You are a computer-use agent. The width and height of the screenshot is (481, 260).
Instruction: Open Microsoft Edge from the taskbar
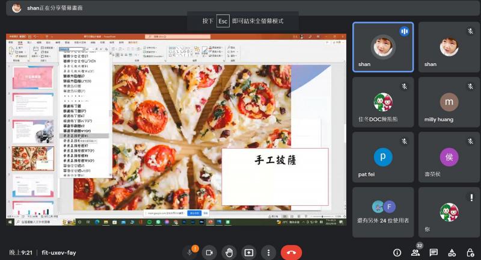pos(97,222)
